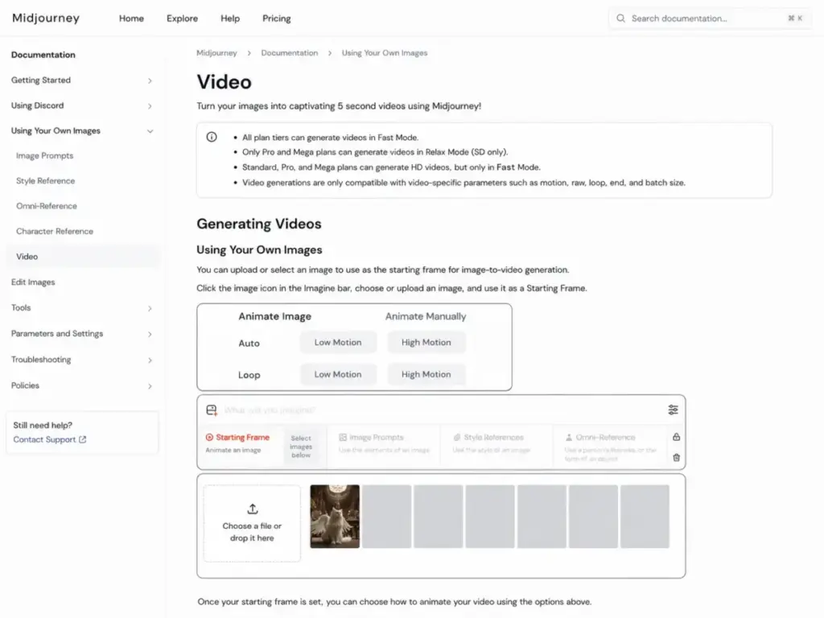This screenshot has height=618, width=824.
Task: Click Select images below button
Action: (301, 447)
